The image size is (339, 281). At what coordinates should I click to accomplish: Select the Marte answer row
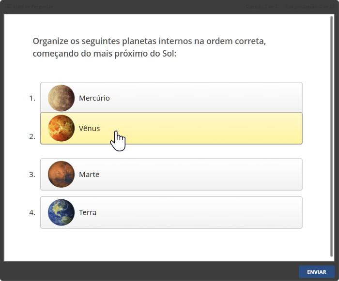click(x=171, y=174)
